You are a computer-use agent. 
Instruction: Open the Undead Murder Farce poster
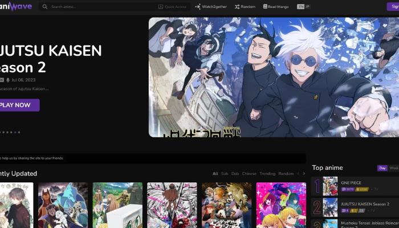tap(226, 205)
